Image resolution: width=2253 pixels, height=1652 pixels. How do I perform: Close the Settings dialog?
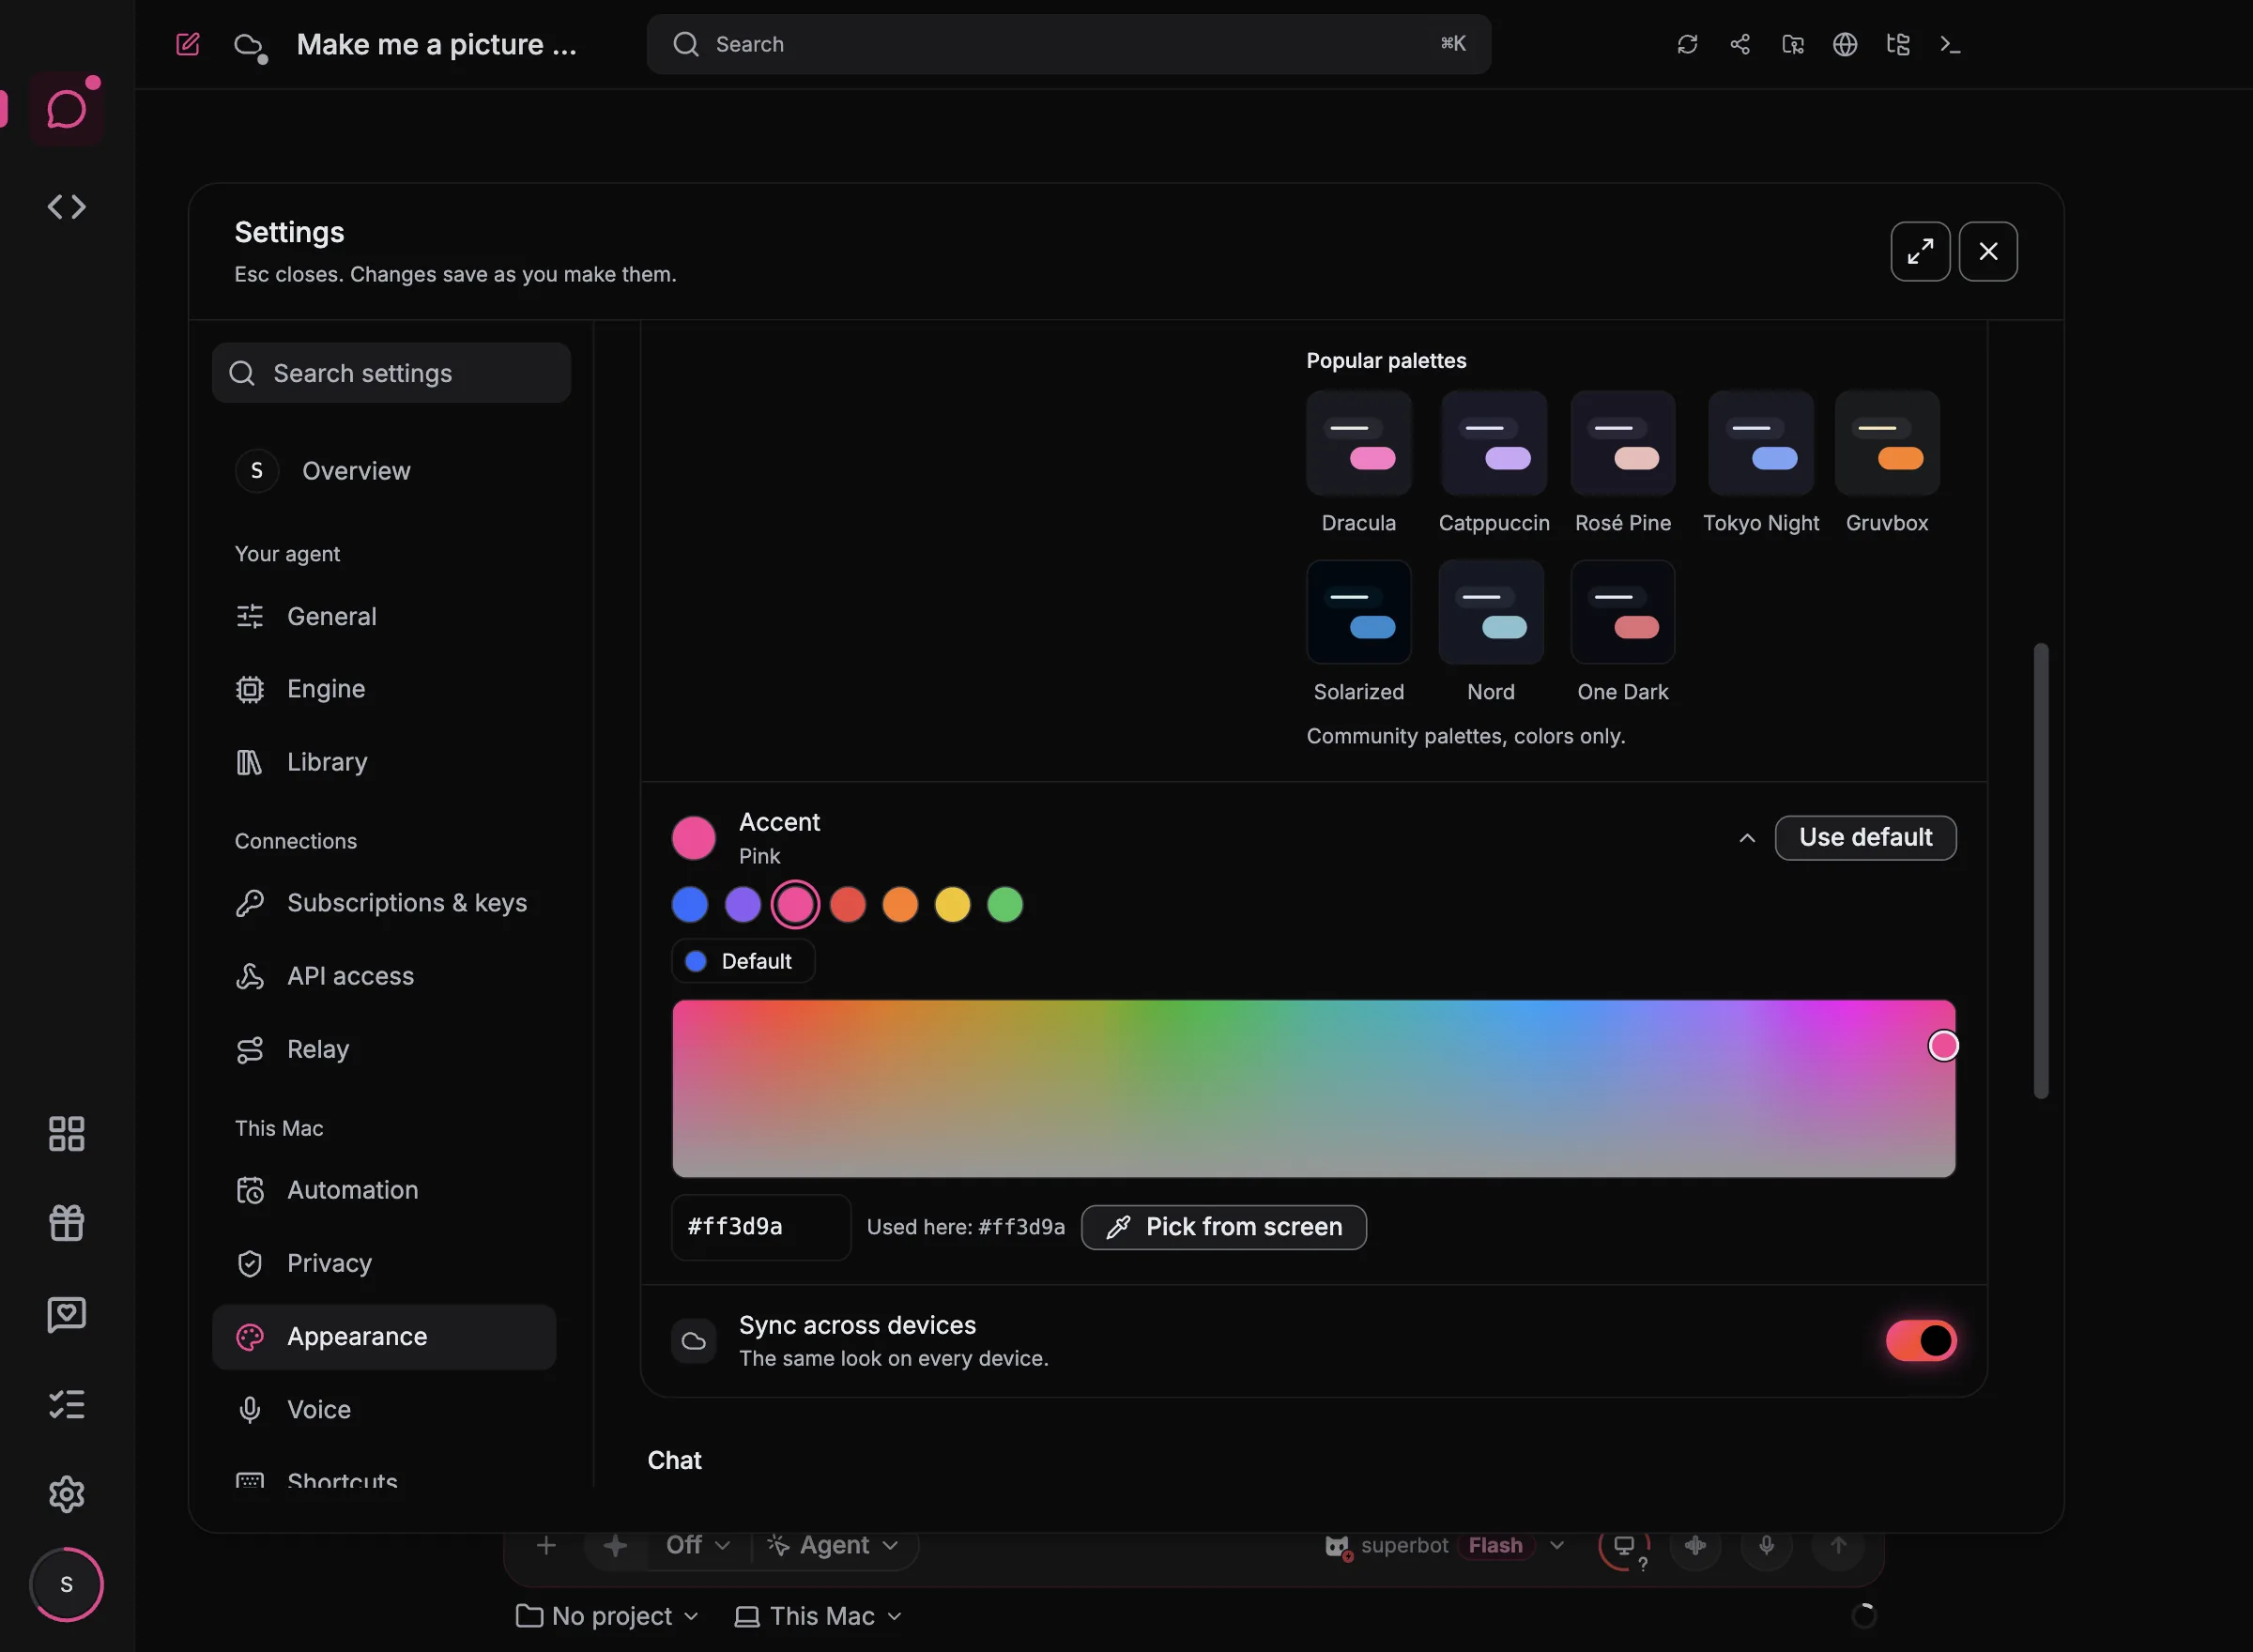(x=1988, y=251)
